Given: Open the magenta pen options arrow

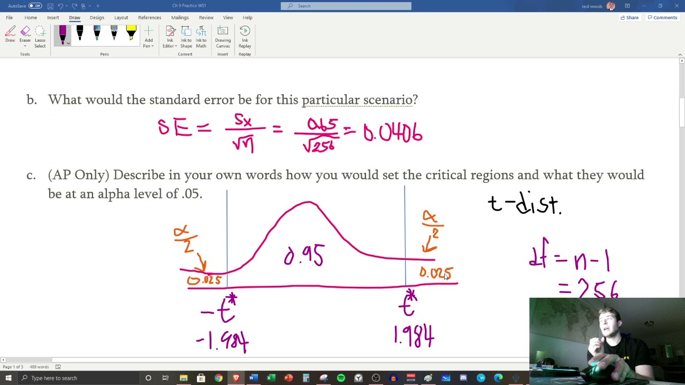Looking at the screenshot, I should (x=68, y=43).
